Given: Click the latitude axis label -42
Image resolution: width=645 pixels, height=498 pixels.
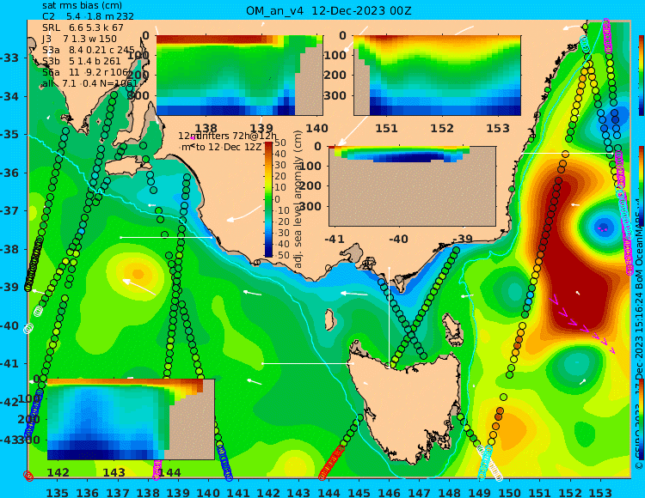Looking at the screenshot, I should coord(9,402).
